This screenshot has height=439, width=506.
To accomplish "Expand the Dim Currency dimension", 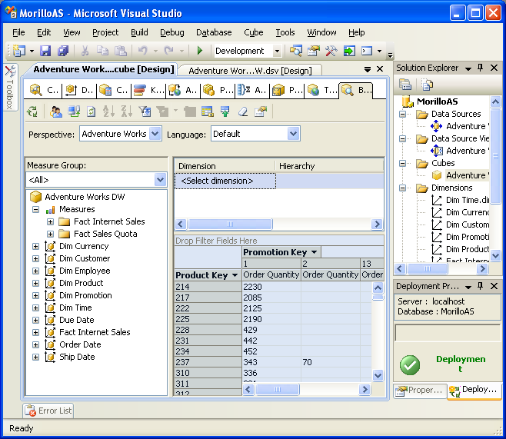I will (x=36, y=247).
